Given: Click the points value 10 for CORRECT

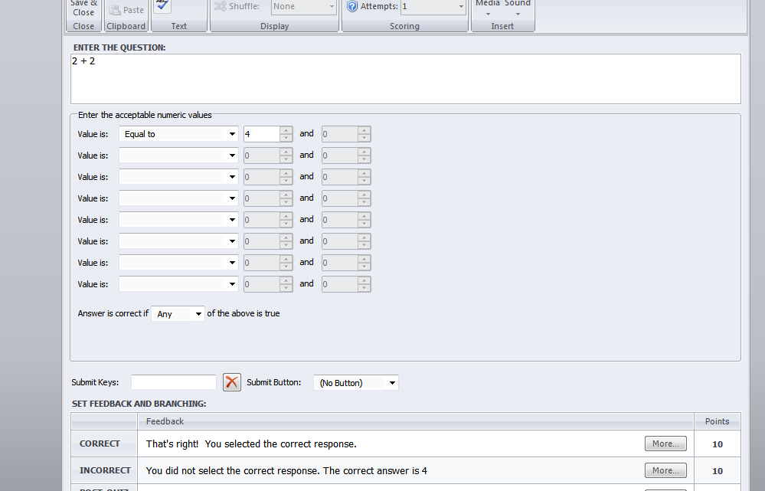Looking at the screenshot, I should [718, 444].
